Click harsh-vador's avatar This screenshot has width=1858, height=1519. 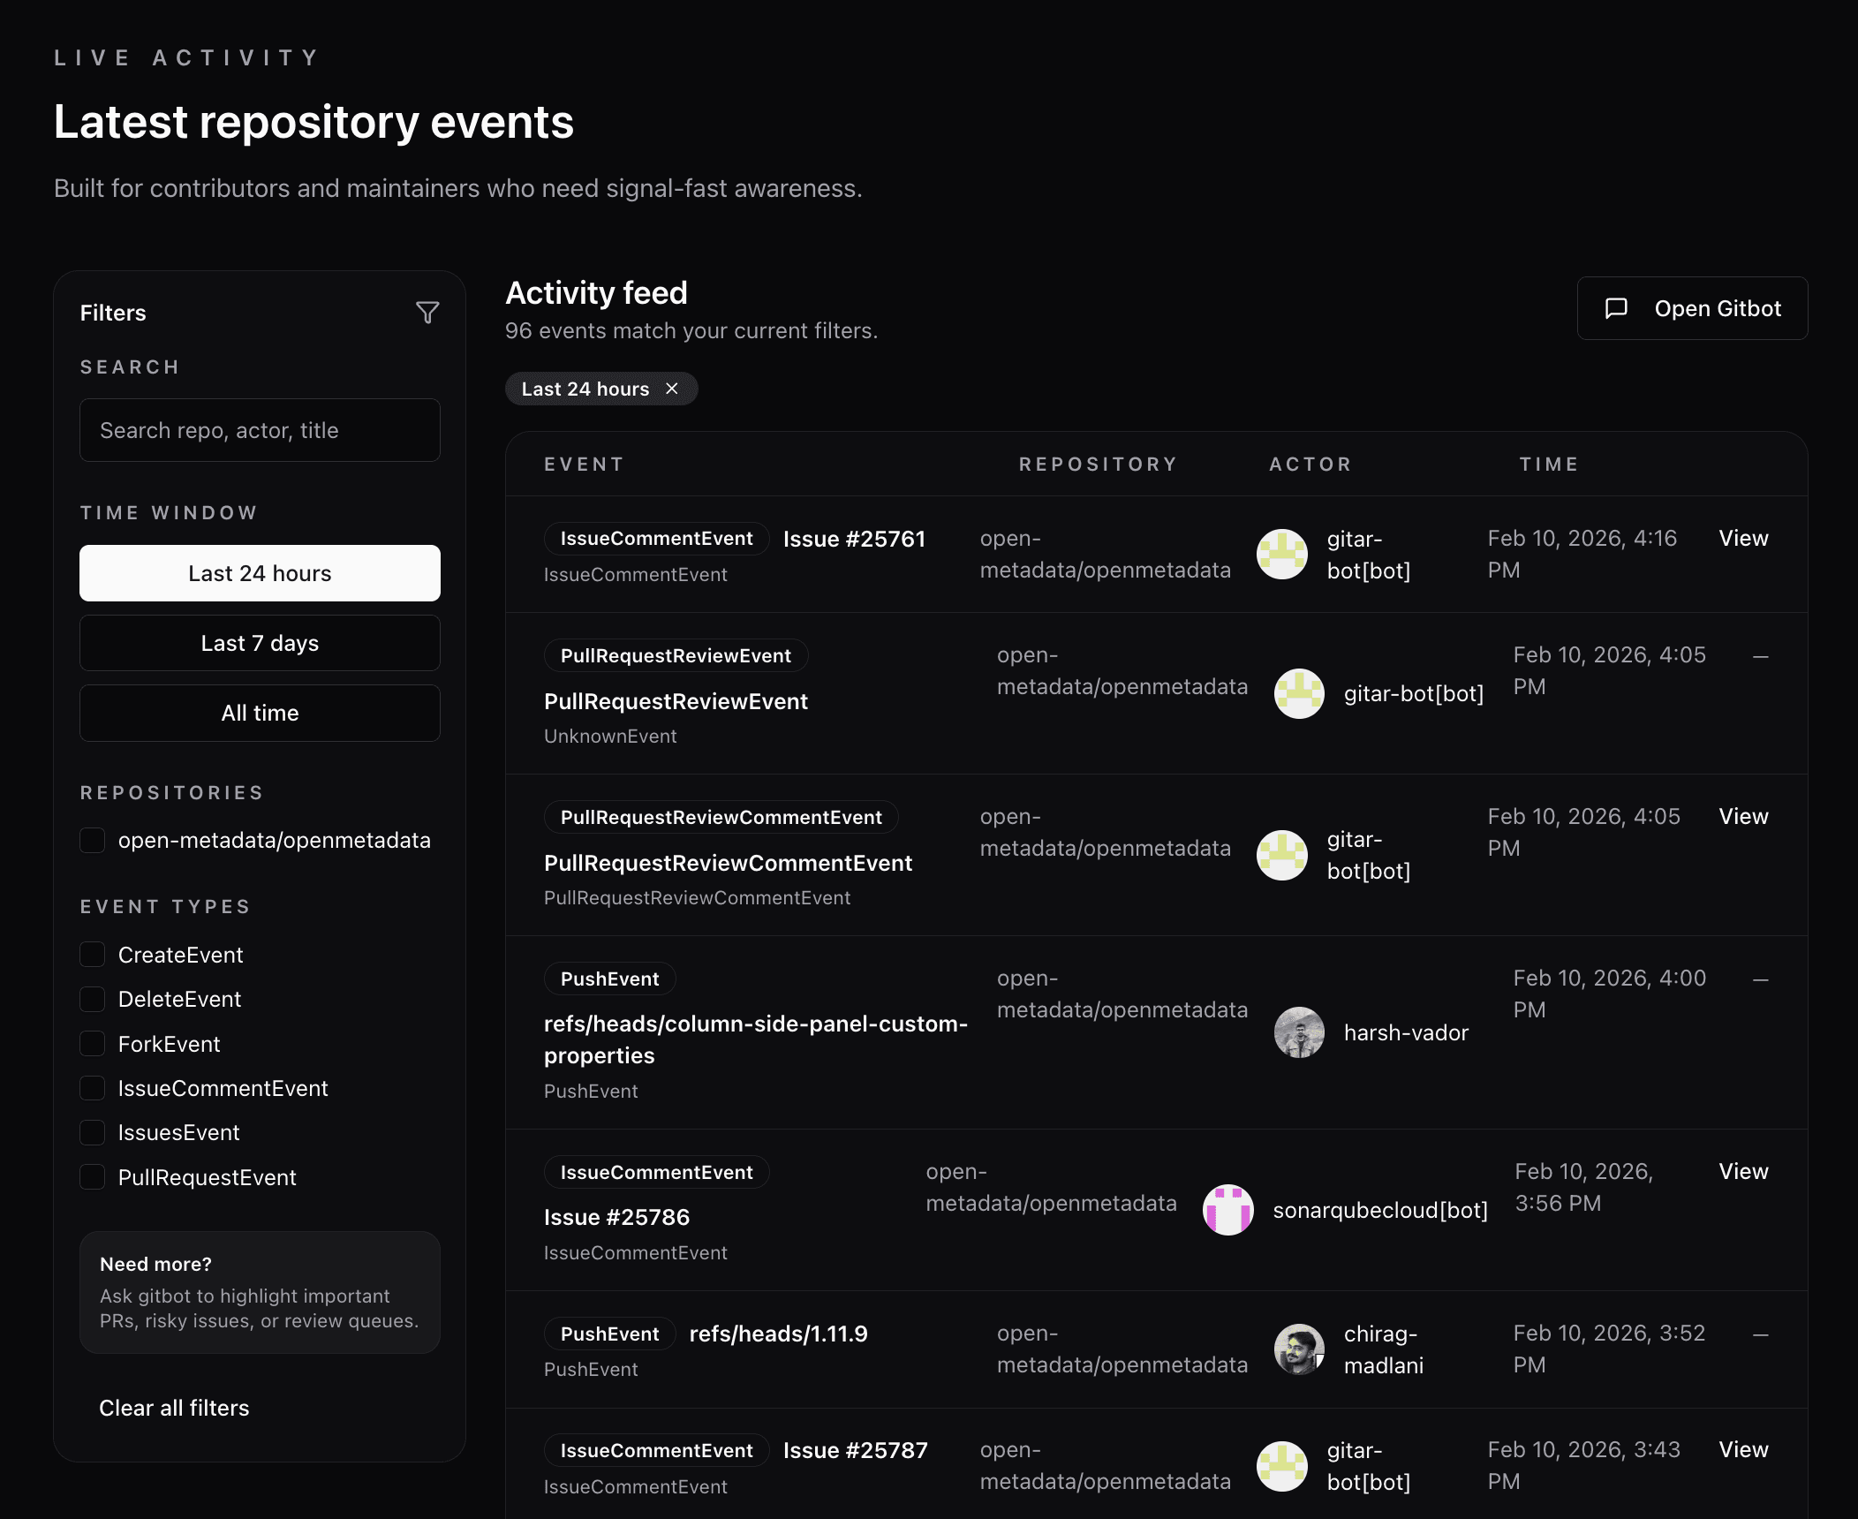point(1299,1032)
